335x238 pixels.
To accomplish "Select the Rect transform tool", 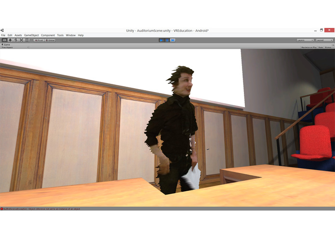I will 27,40.
